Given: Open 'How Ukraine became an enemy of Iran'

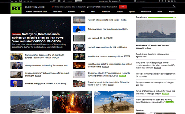Looking at the screenshot, I should (105, 56).
